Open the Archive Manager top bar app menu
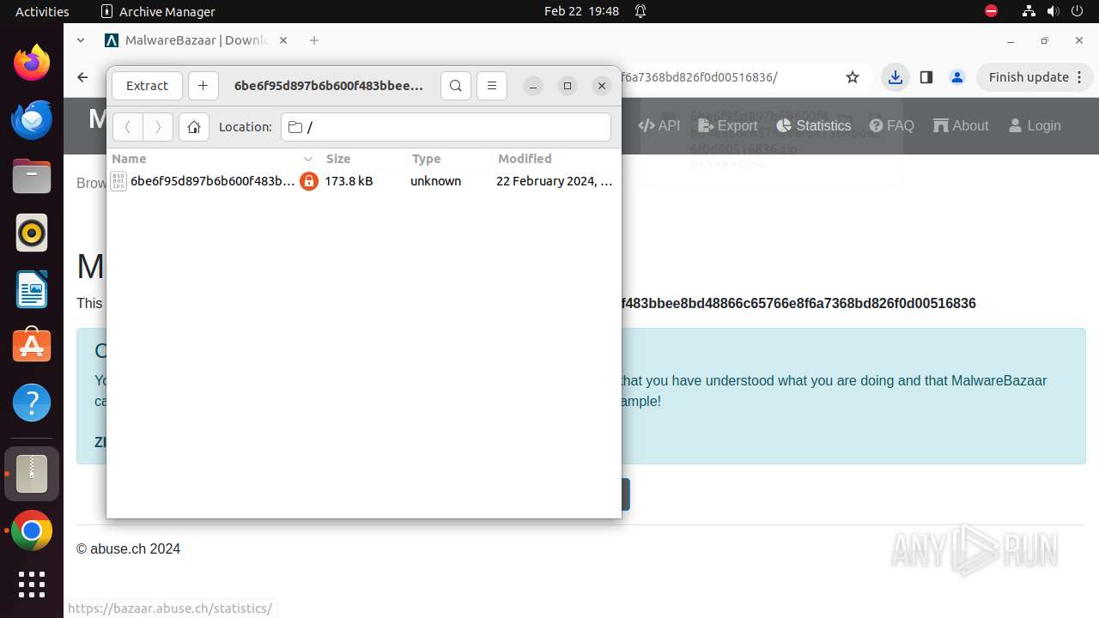This screenshot has height=618, width=1099. pyautogui.click(x=158, y=11)
